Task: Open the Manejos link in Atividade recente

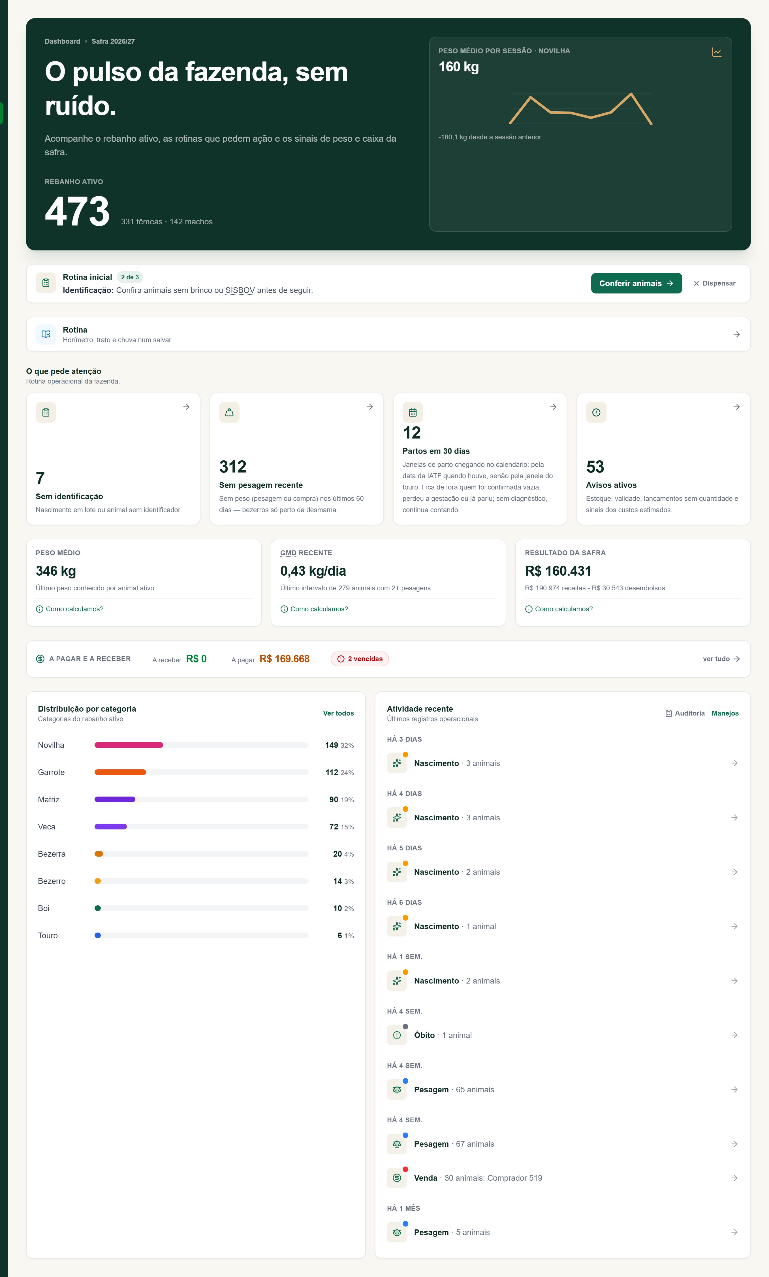Action: pos(725,713)
